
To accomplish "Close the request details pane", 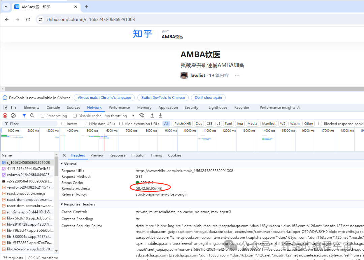I will pos(64,155).
